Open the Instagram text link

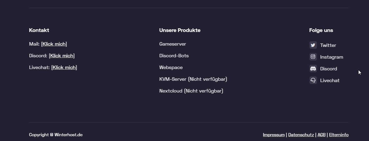(x=331, y=57)
